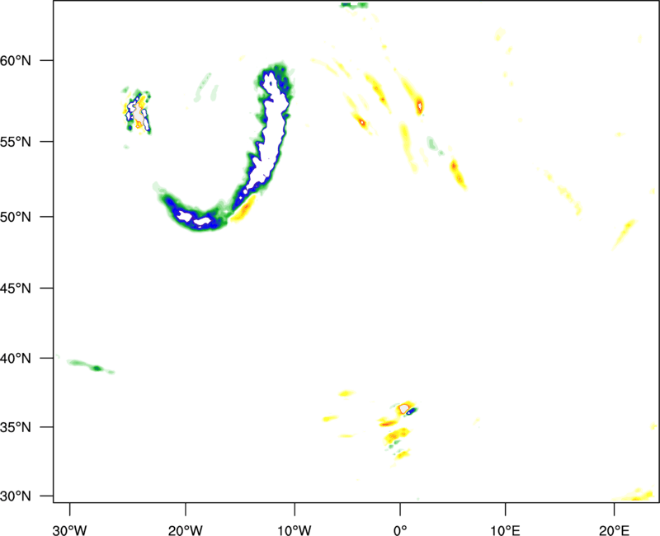Click the 45°N latitude label

pos(16,288)
